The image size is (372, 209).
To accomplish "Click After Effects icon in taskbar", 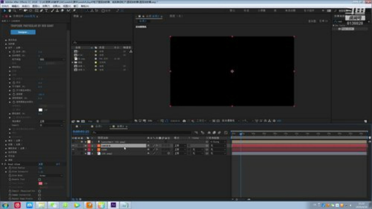I will click(113, 205).
